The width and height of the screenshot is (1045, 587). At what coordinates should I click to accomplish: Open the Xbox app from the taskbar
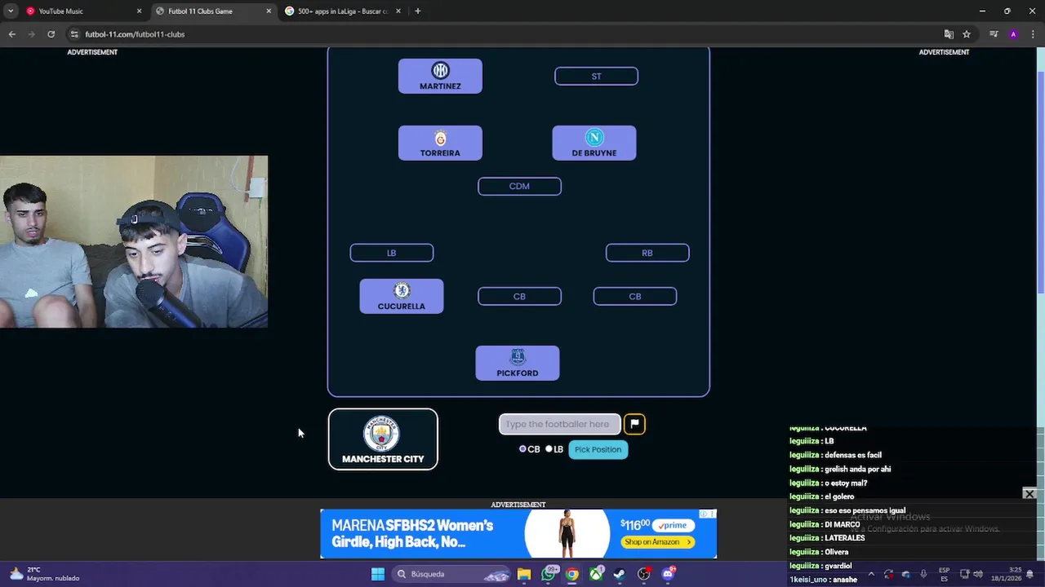[597, 574]
